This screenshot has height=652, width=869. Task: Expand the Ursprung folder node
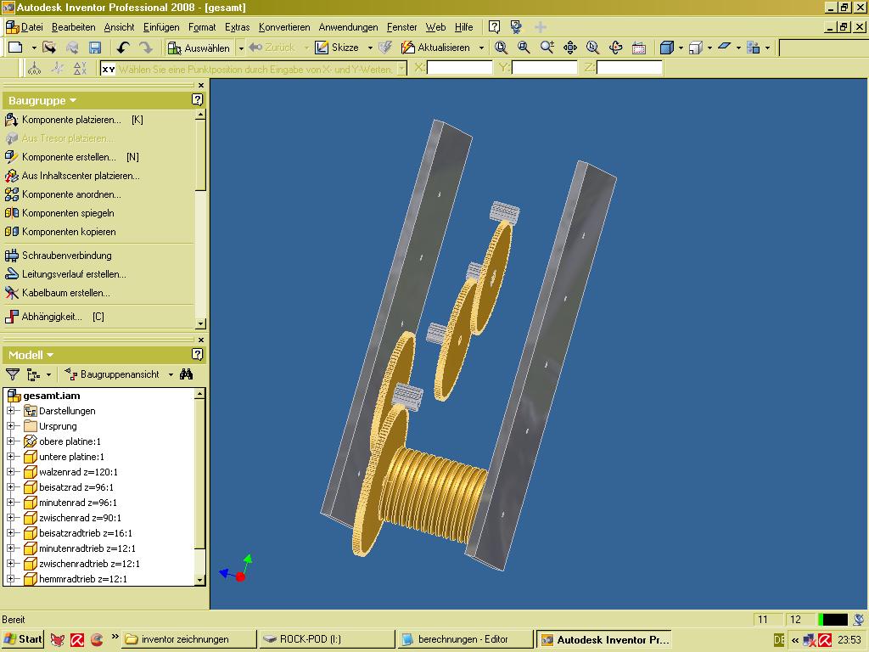(10, 426)
